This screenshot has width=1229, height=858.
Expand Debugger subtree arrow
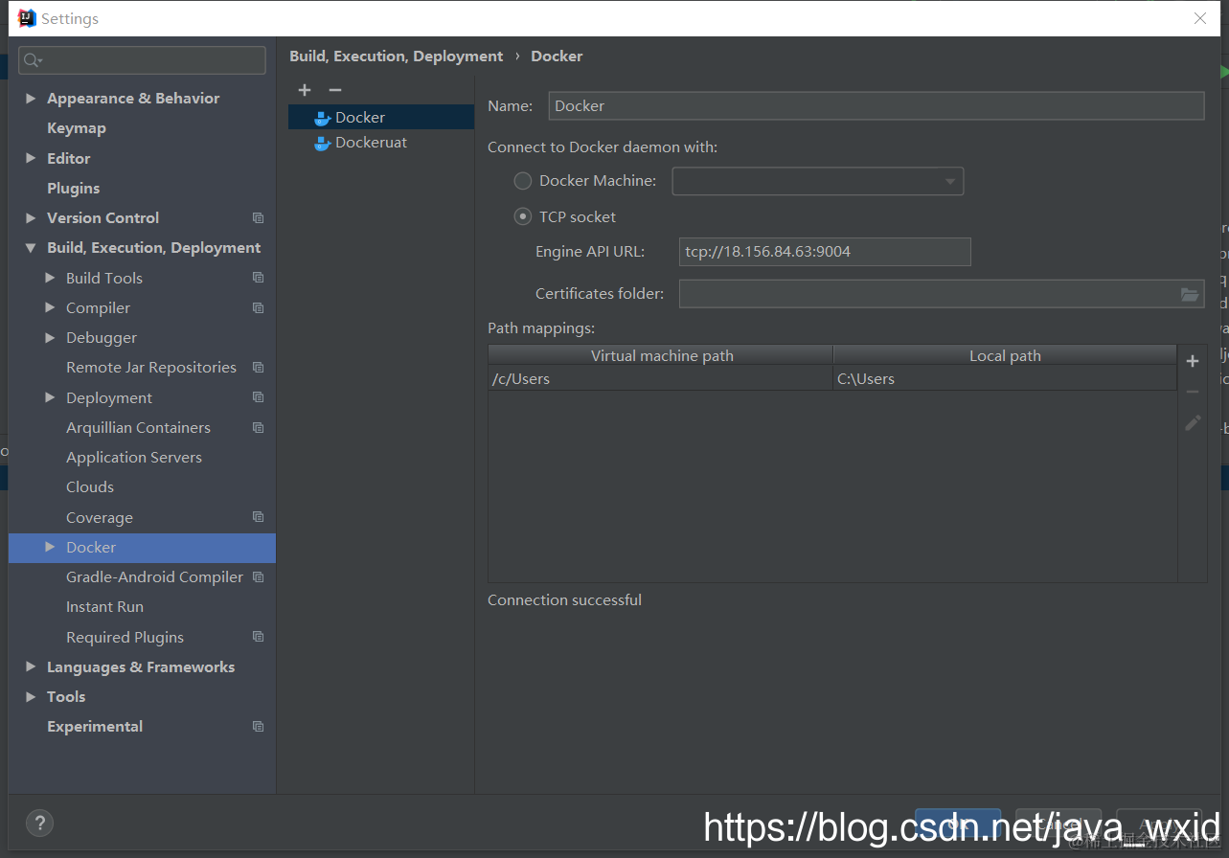[50, 338]
